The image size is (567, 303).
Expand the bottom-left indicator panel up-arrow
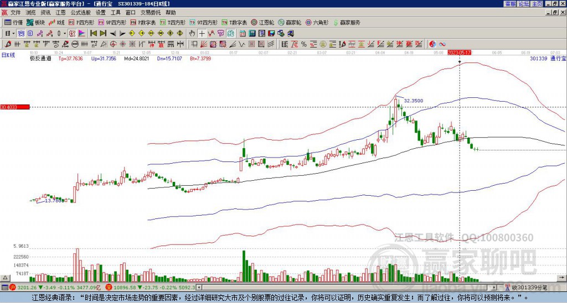[x=5, y=278]
